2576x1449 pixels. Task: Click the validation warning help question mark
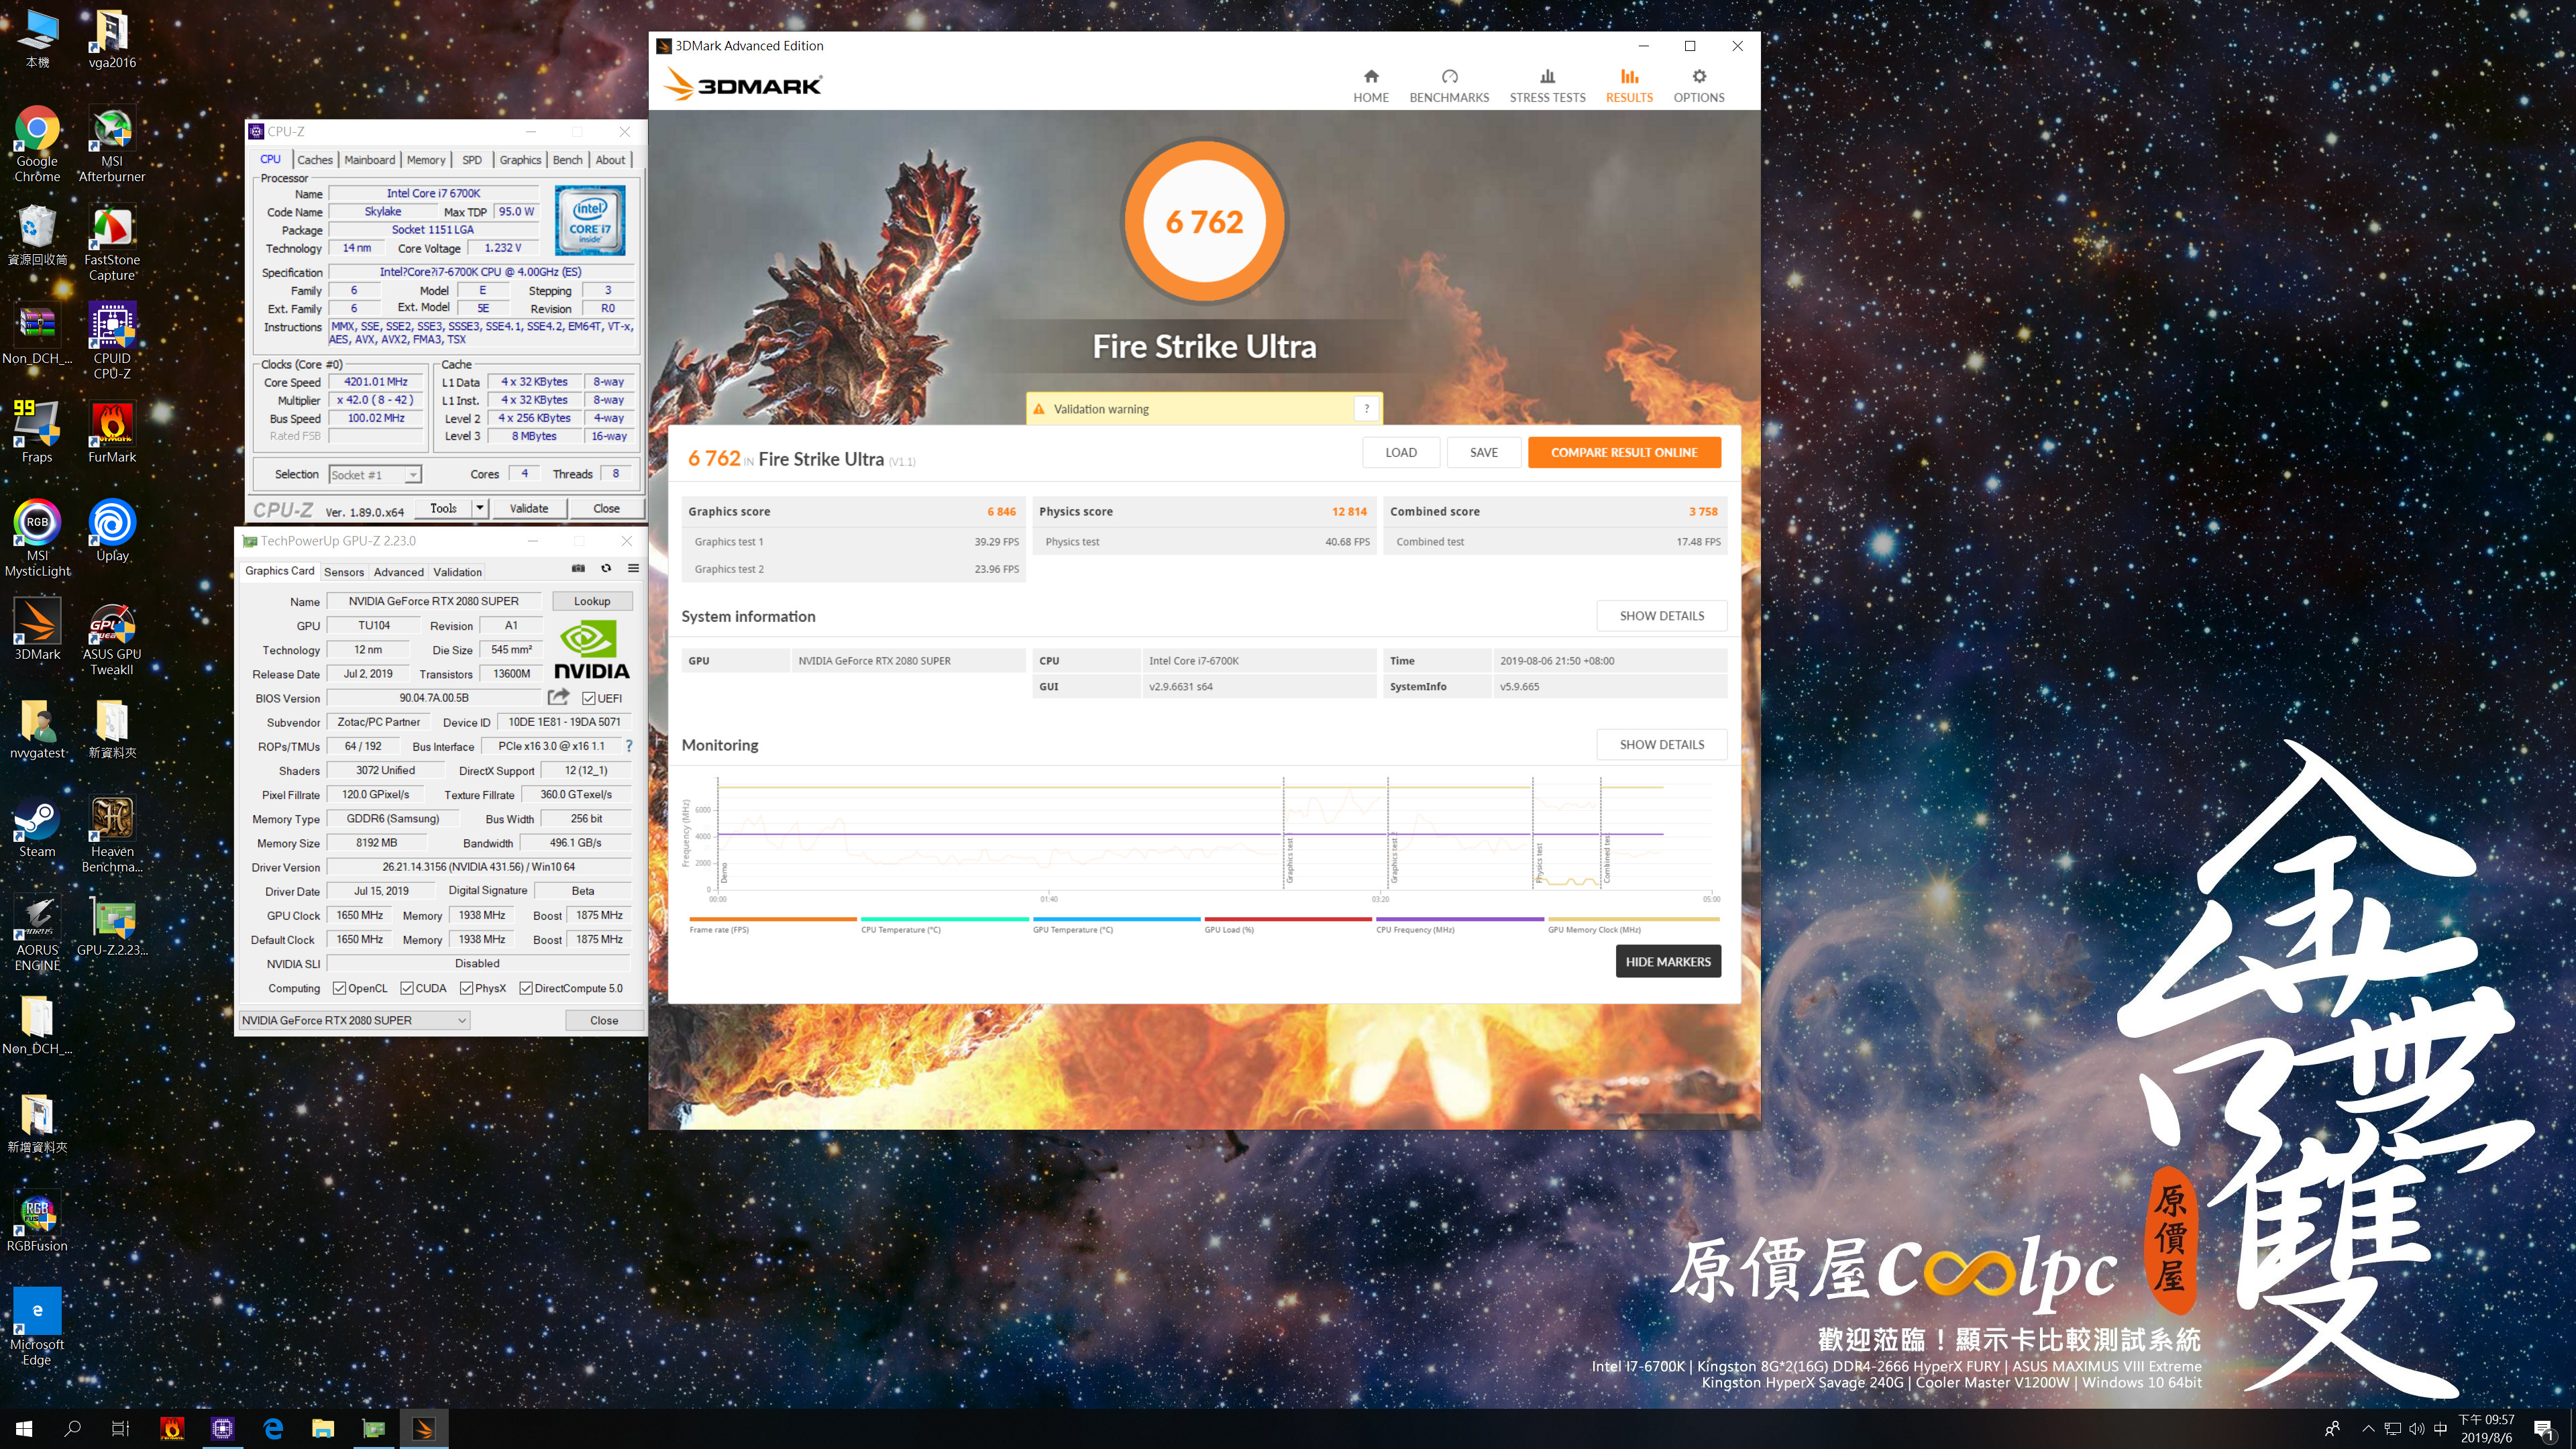coord(1366,408)
